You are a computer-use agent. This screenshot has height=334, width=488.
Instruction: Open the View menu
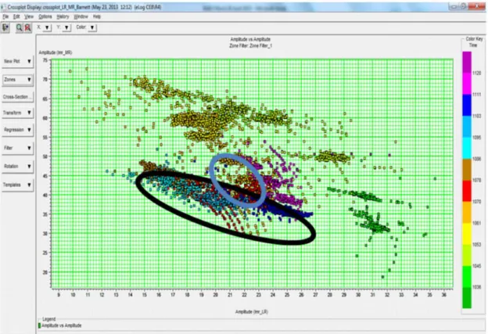coord(29,16)
